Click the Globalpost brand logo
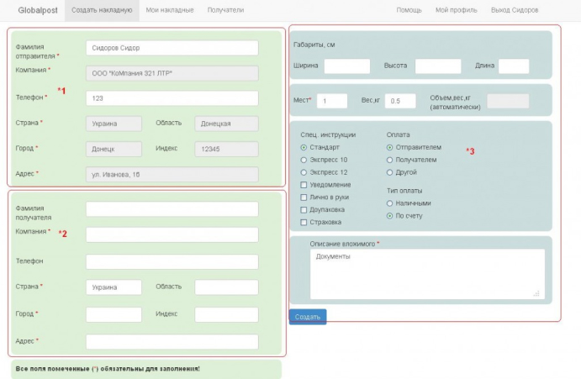 coord(36,10)
